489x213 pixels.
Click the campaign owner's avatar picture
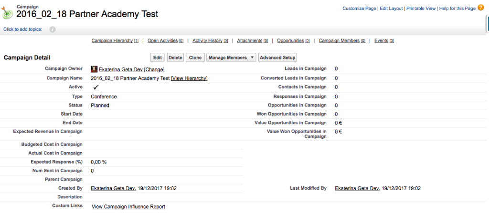[94, 69]
